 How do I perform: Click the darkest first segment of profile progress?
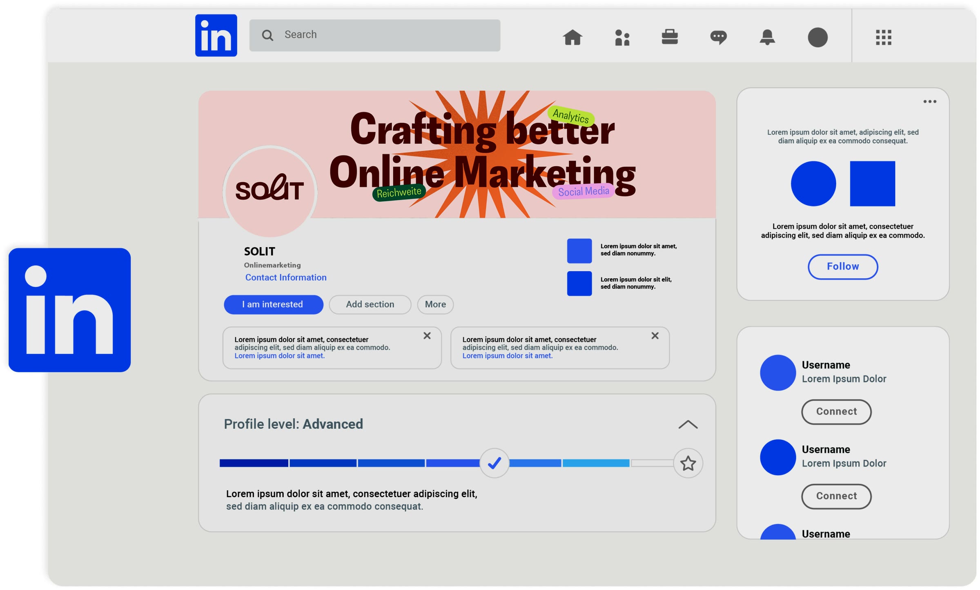pyautogui.click(x=254, y=463)
